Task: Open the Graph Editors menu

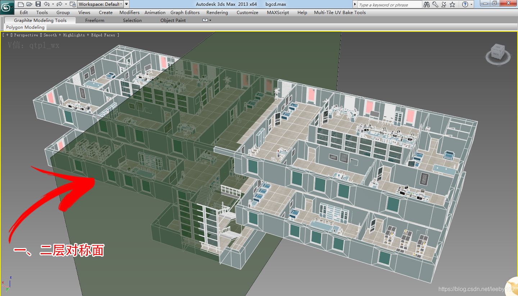Action: click(x=185, y=12)
